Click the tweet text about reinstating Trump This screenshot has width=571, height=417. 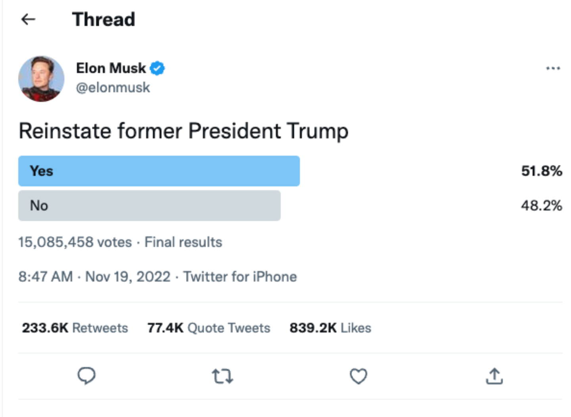(x=184, y=131)
